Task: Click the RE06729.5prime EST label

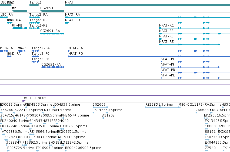Action: [21, 148]
